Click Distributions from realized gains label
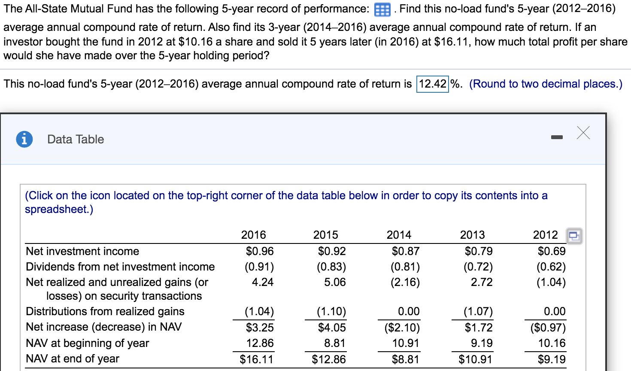Screen dimensions: 631x371 coord(105,311)
